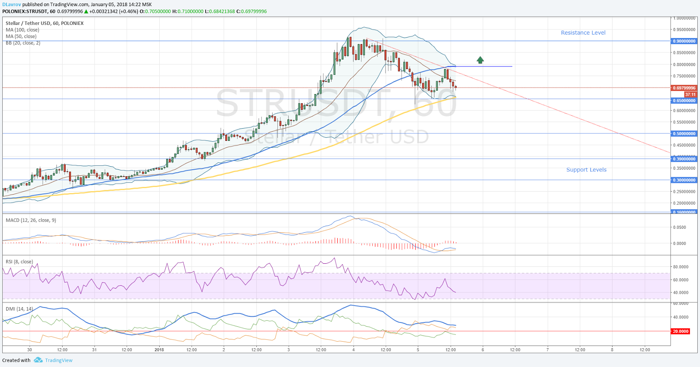Click the L:0.68421368 low value in header
Viewport: 700px width, 367px height.
click(220, 11)
